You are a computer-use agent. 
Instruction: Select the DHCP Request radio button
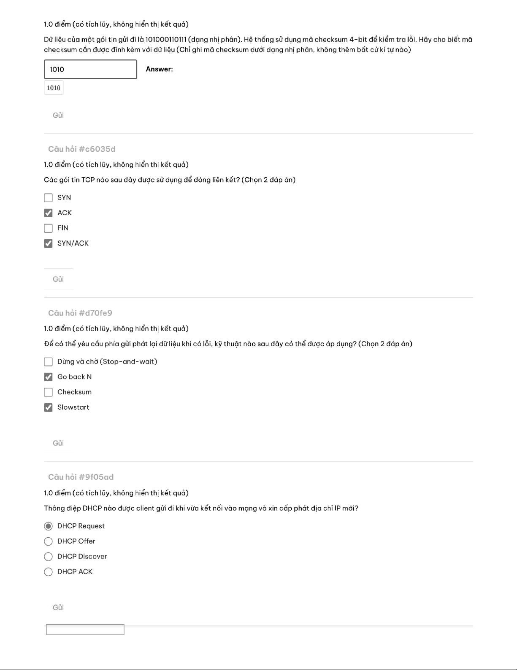[49, 526]
